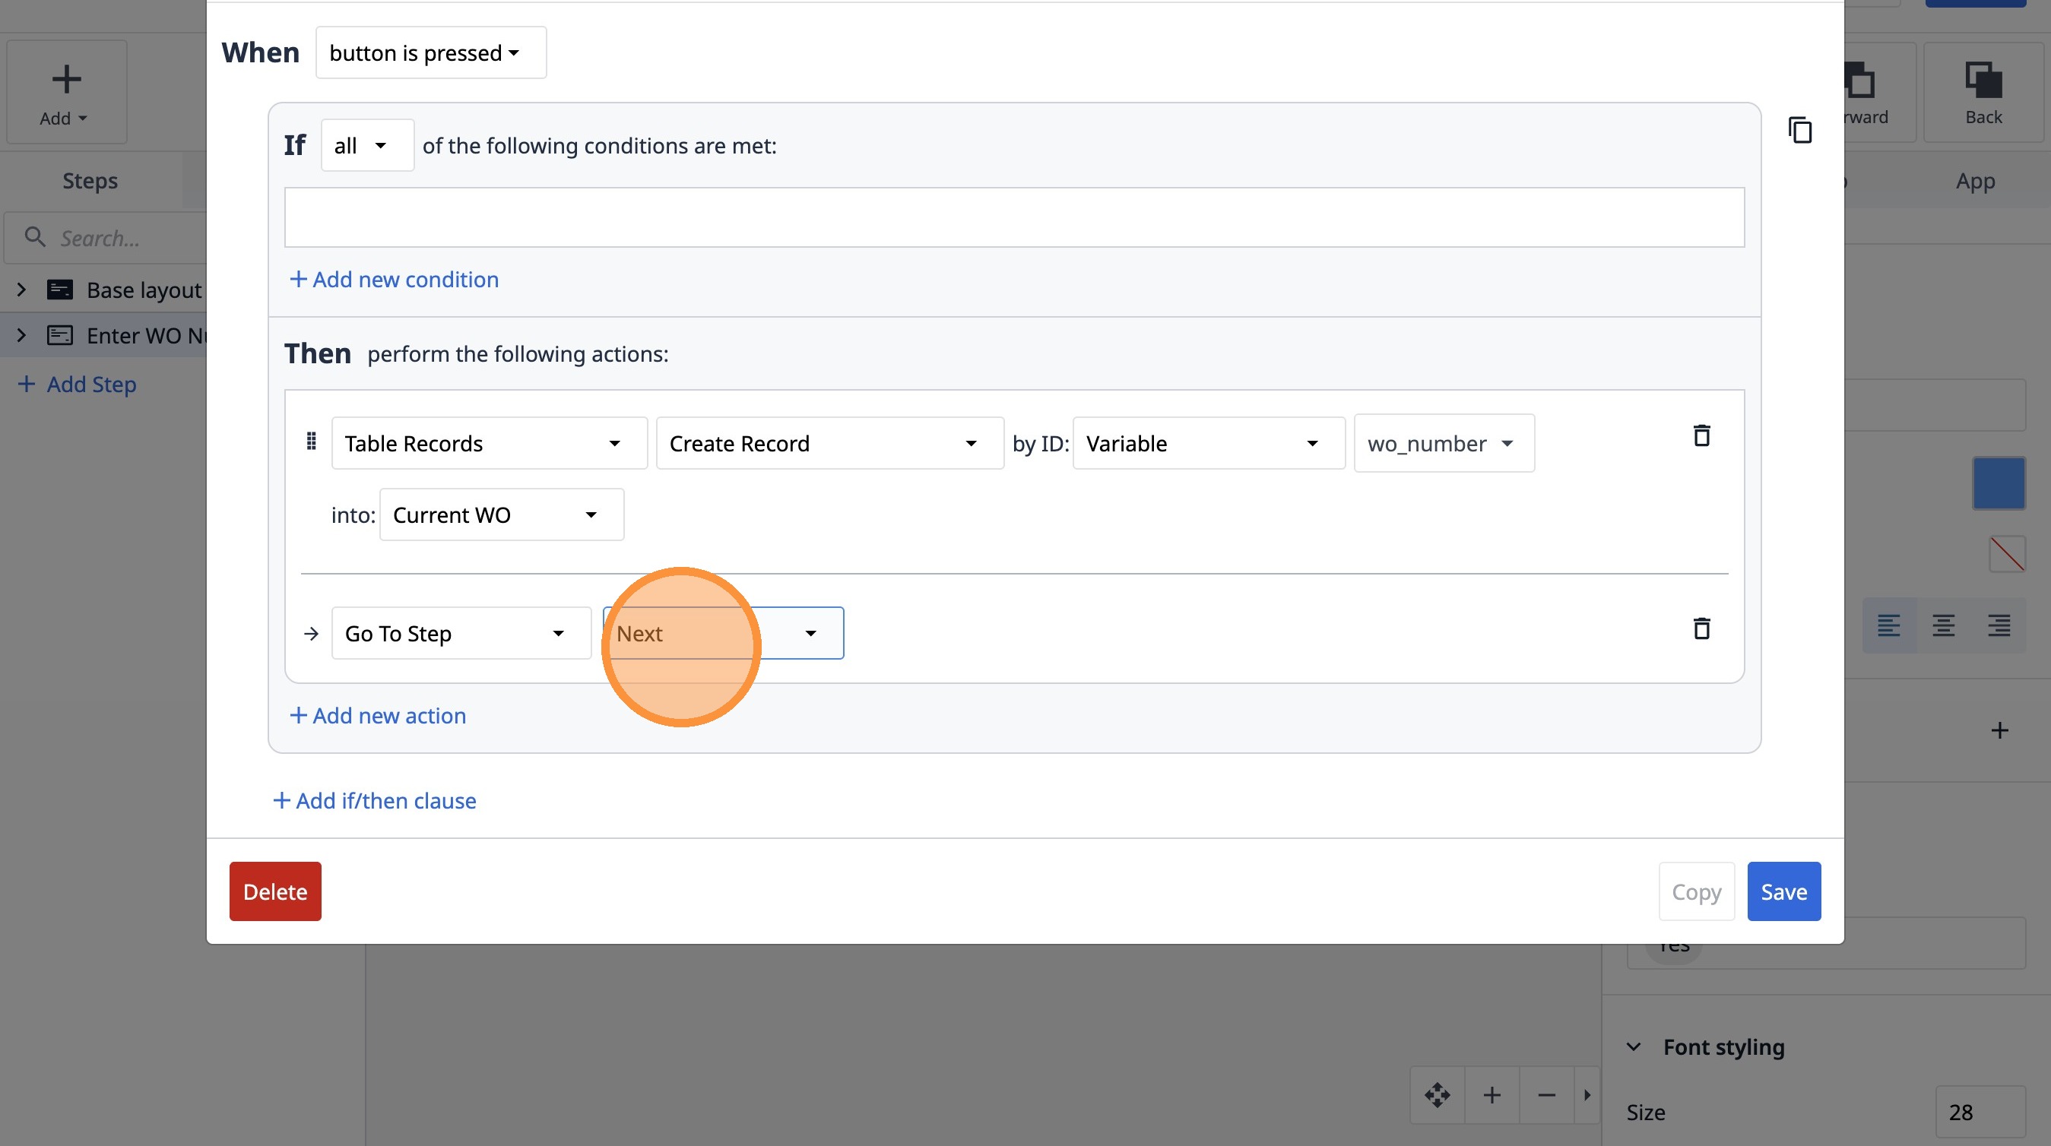Expand the Base layout tree item
The width and height of the screenshot is (2051, 1146).
pyautogui.click(x=21, y=290)
